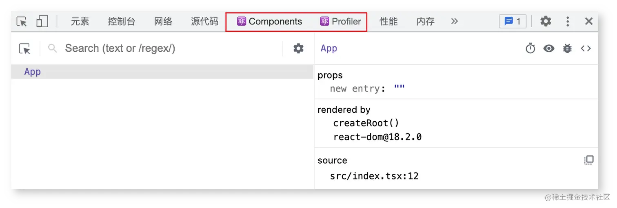Expand the hidden tabs chevron
This screenshot has height=208, width=617.
pos(455,21)
